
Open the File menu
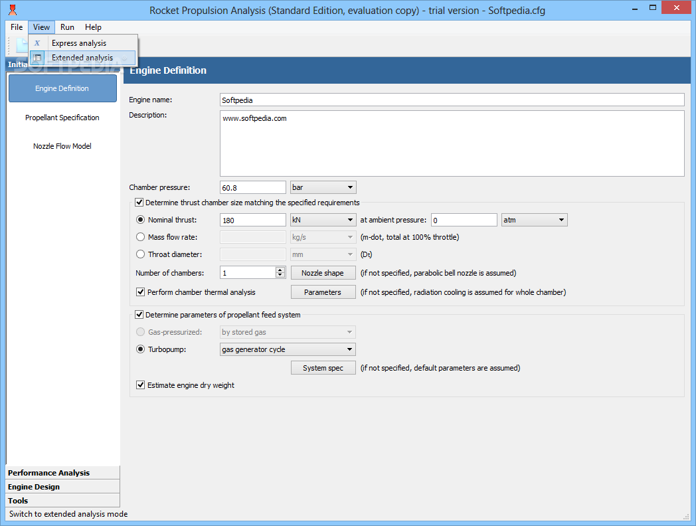click(17, 27)
